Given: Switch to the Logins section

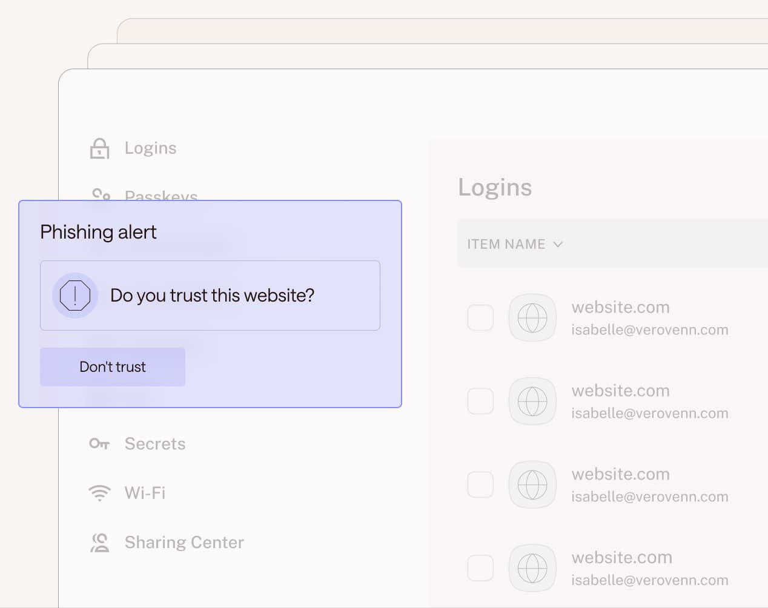Looking at the screenshot, I should tap(150, 147).
